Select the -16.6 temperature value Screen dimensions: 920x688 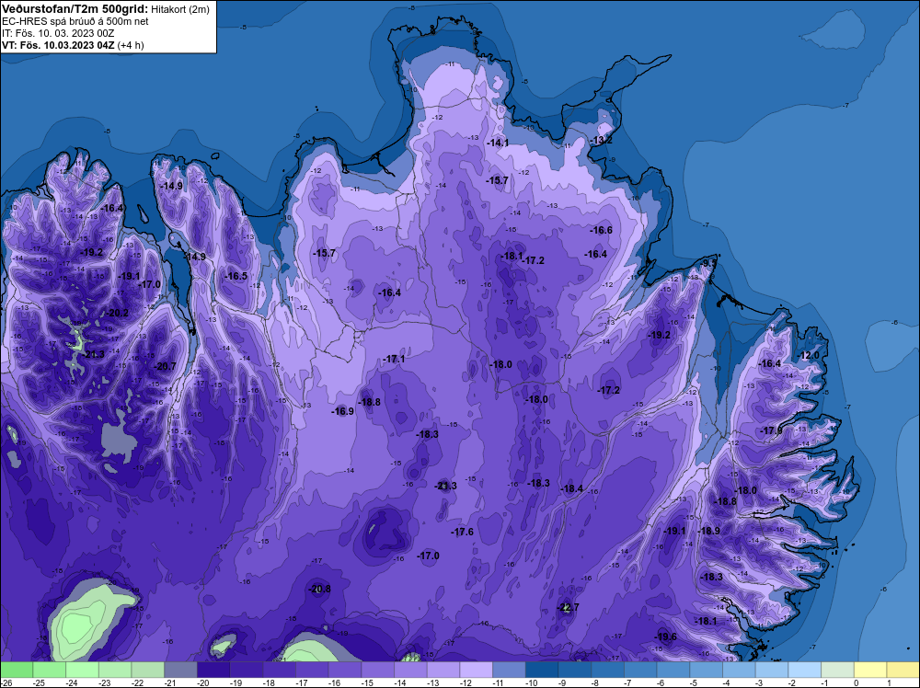pos(600,230)
